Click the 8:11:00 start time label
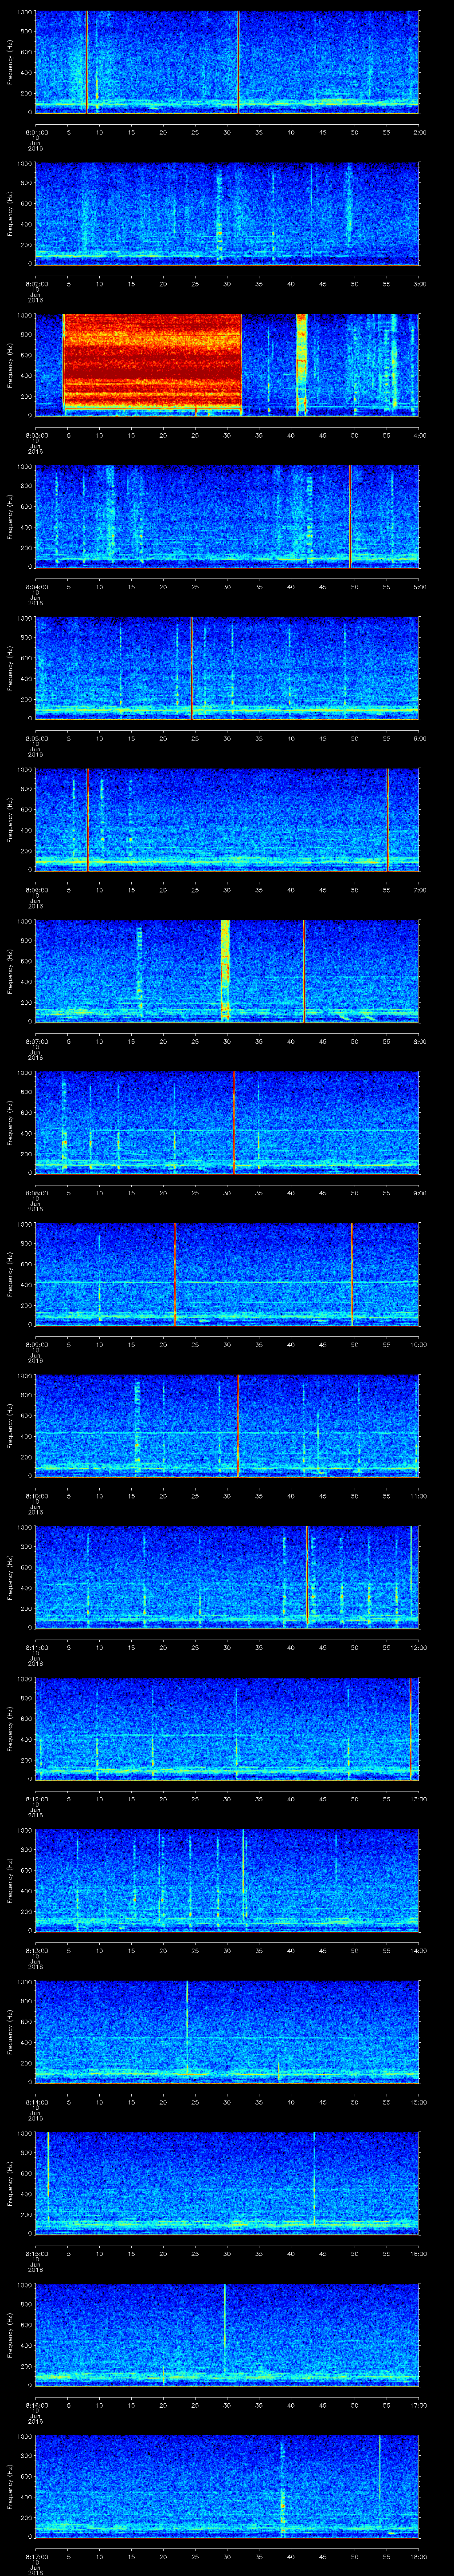454x2576 pixels. click(36, 1648)
